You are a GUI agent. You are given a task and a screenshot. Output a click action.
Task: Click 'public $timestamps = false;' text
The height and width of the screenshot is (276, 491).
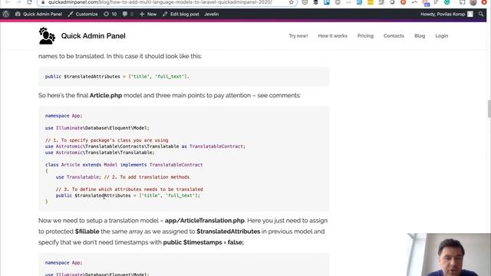pos(203,242)
